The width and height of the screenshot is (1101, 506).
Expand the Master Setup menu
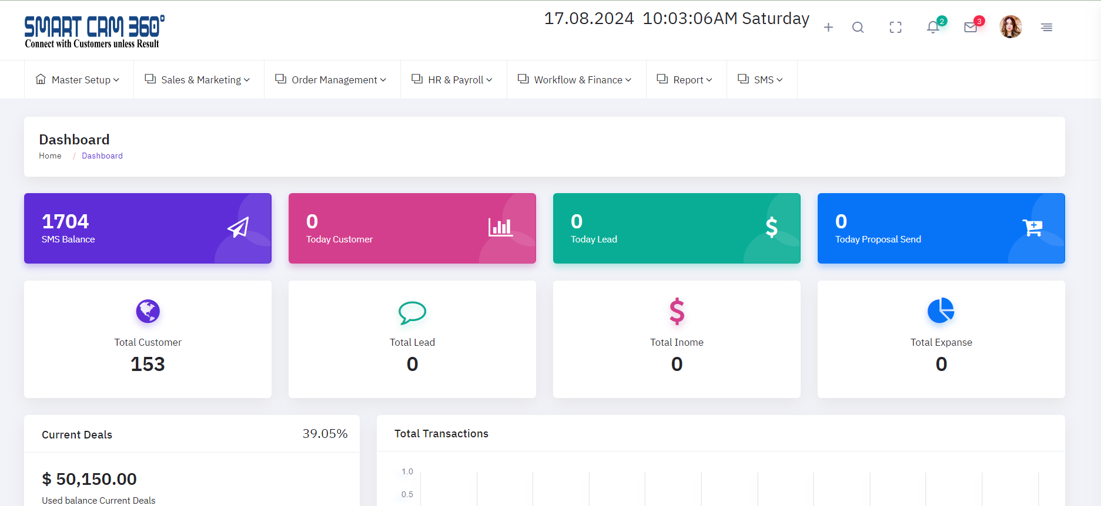coord(79,80)
